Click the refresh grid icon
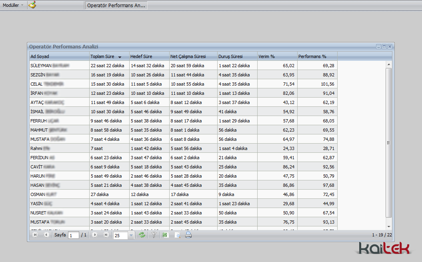 [142, 235]
